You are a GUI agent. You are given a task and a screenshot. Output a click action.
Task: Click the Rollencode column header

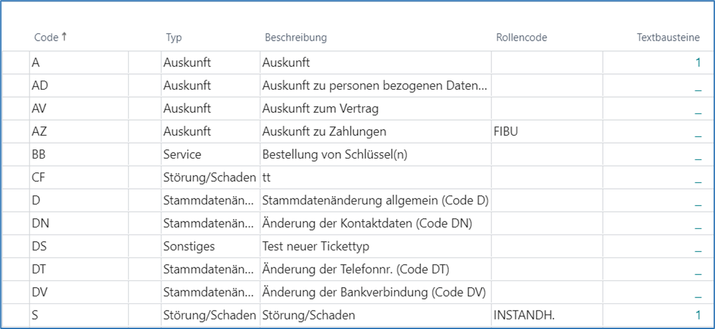click(x=521, y=38)
